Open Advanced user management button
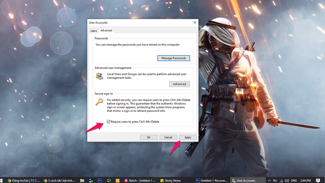 coord(180,84)
